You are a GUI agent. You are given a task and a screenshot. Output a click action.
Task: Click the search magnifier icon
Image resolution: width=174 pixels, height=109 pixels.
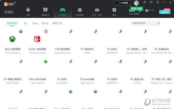click(158, 23)
